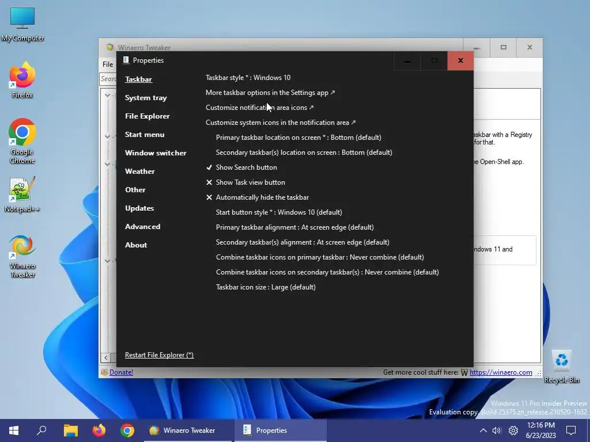Change Combine icons on secondary taskbar(s)
590x442 pixels.
327,272
